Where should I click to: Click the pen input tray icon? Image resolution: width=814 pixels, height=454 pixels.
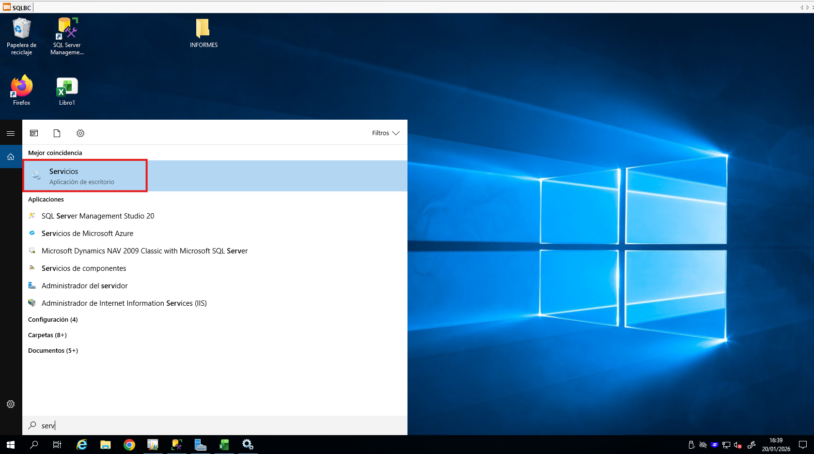pyautogui.click(x=751, y=445)
